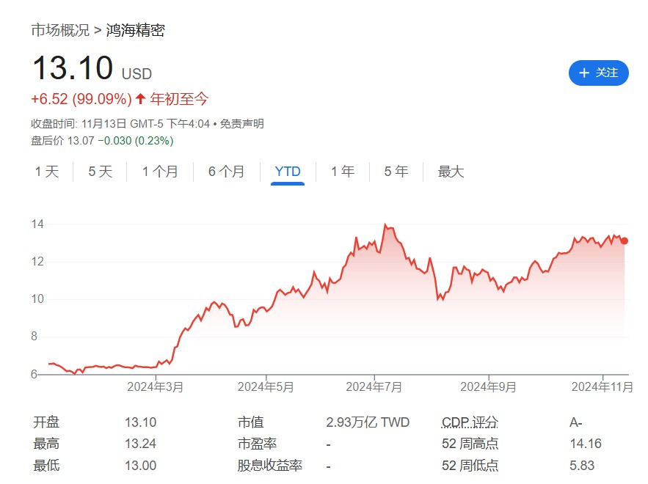This screenshot has width=648, height=484.
Task: Select the 最大 time range tab
Action: 451,172
